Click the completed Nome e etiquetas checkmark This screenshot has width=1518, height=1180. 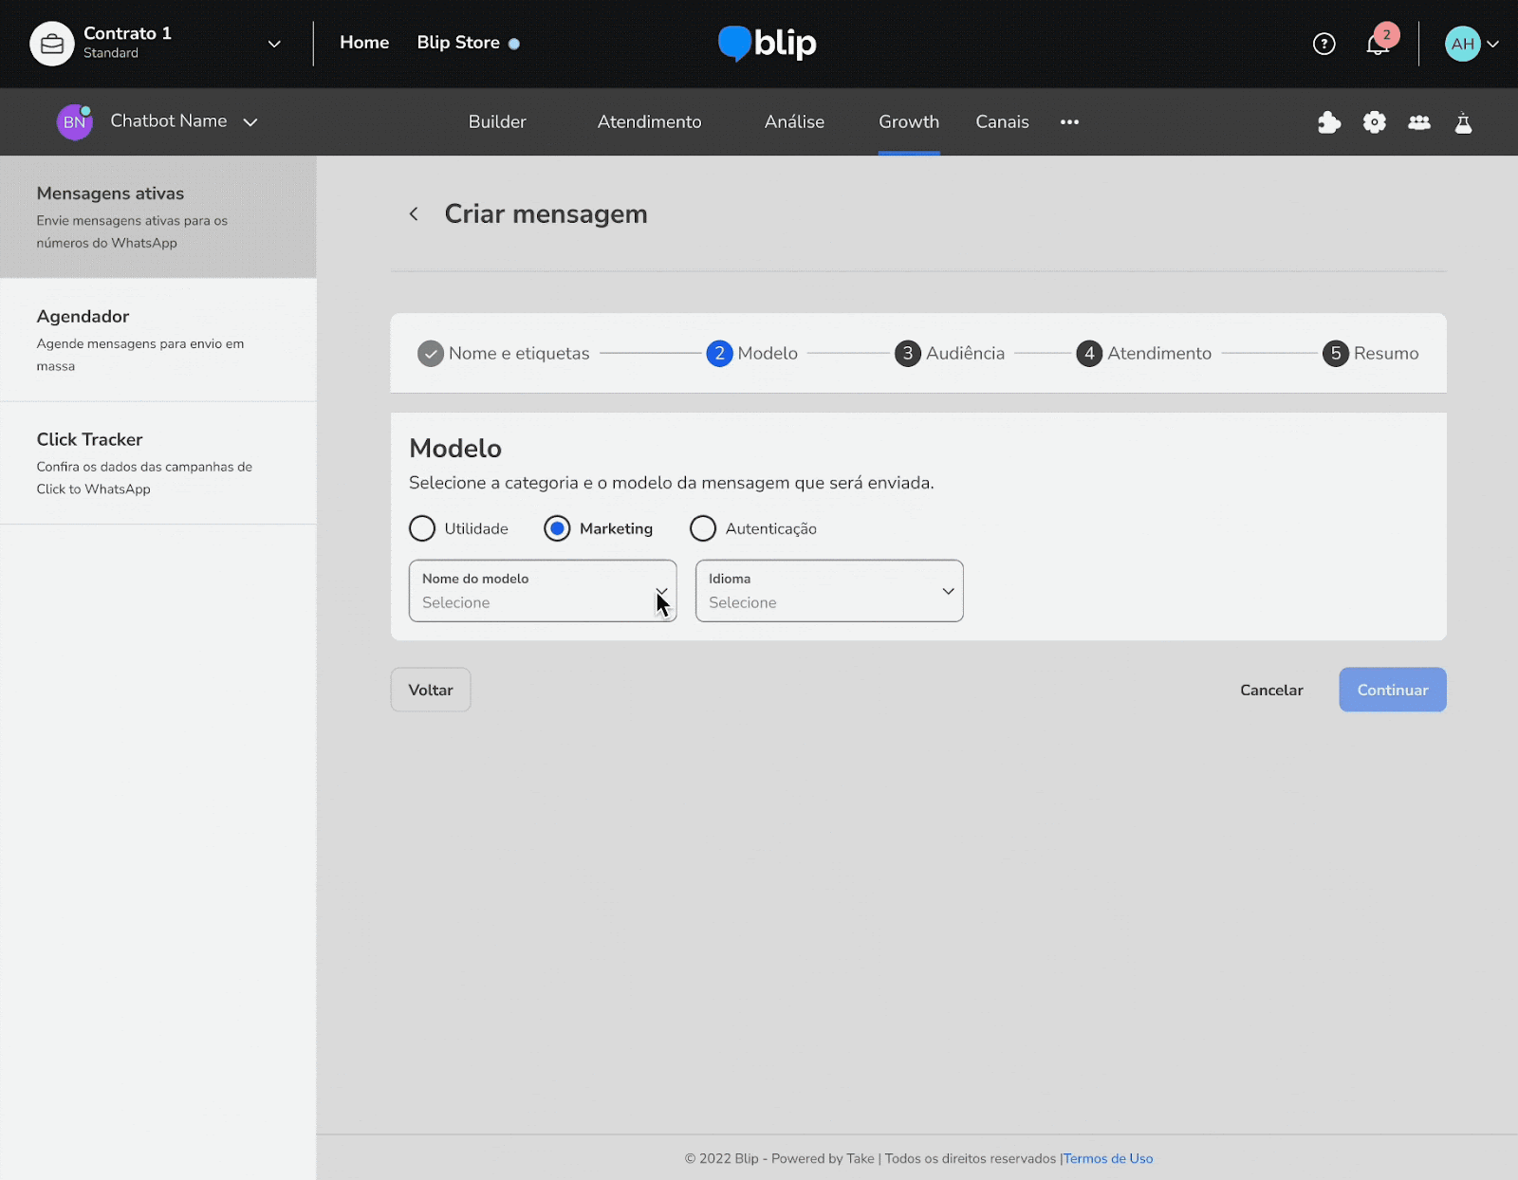tap(431, 354)
